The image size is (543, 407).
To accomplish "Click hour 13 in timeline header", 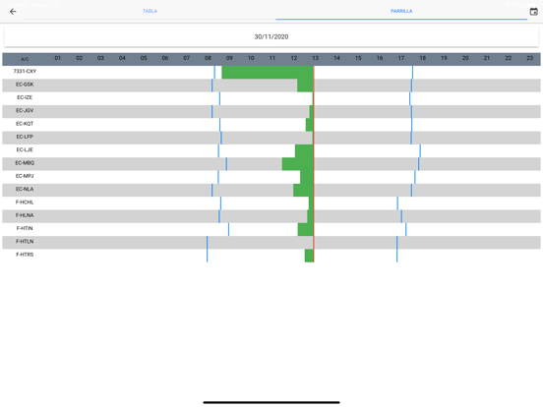I will click(x=315, y=58).
